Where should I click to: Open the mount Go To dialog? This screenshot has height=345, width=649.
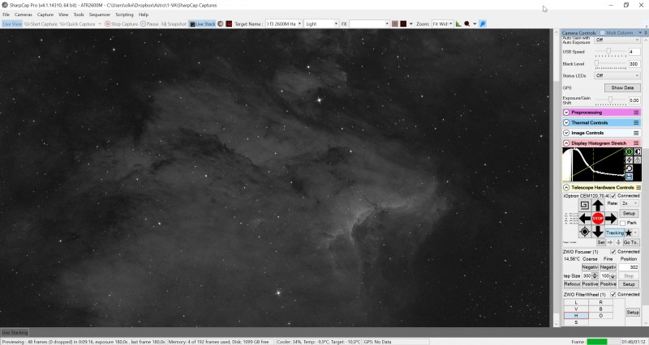point(630,242)
